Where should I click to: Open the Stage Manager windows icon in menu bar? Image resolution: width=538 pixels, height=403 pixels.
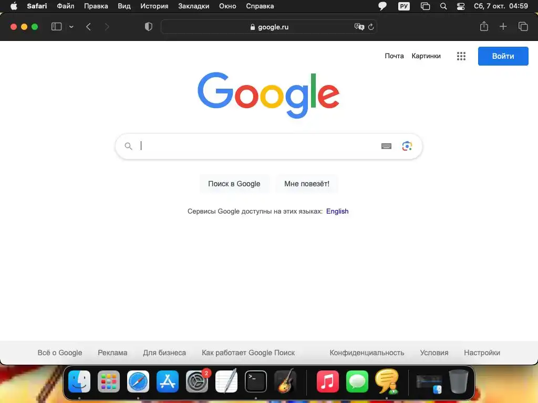pyautogui.click(x=425, y=6)
